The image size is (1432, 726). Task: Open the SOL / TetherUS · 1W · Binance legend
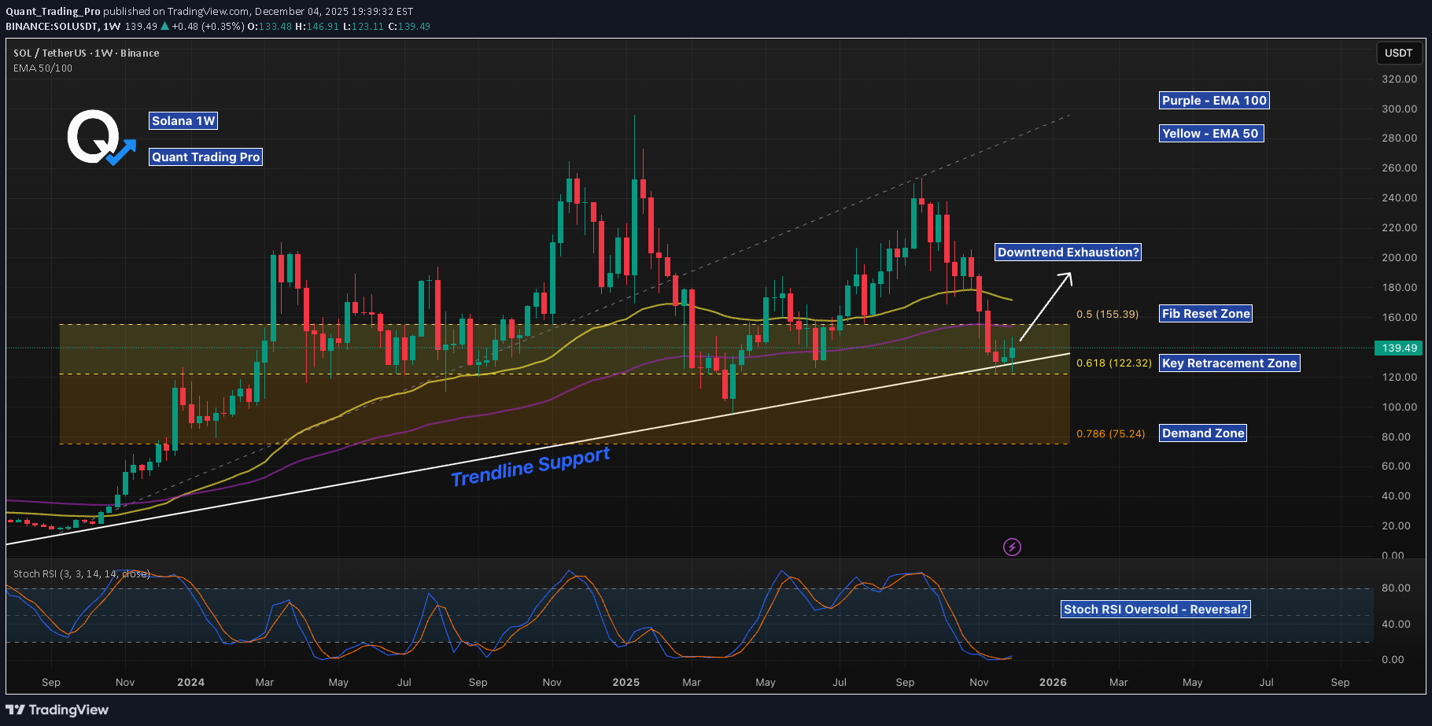click(85, 53)
